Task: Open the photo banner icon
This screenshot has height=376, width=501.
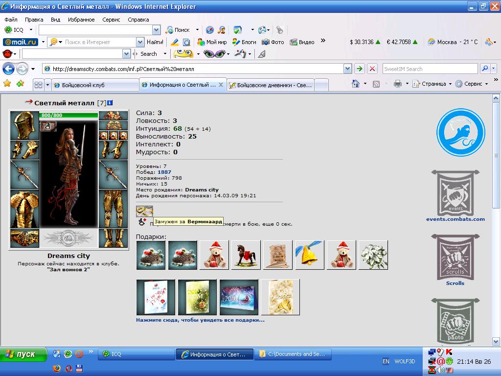Action: point(455,321)
